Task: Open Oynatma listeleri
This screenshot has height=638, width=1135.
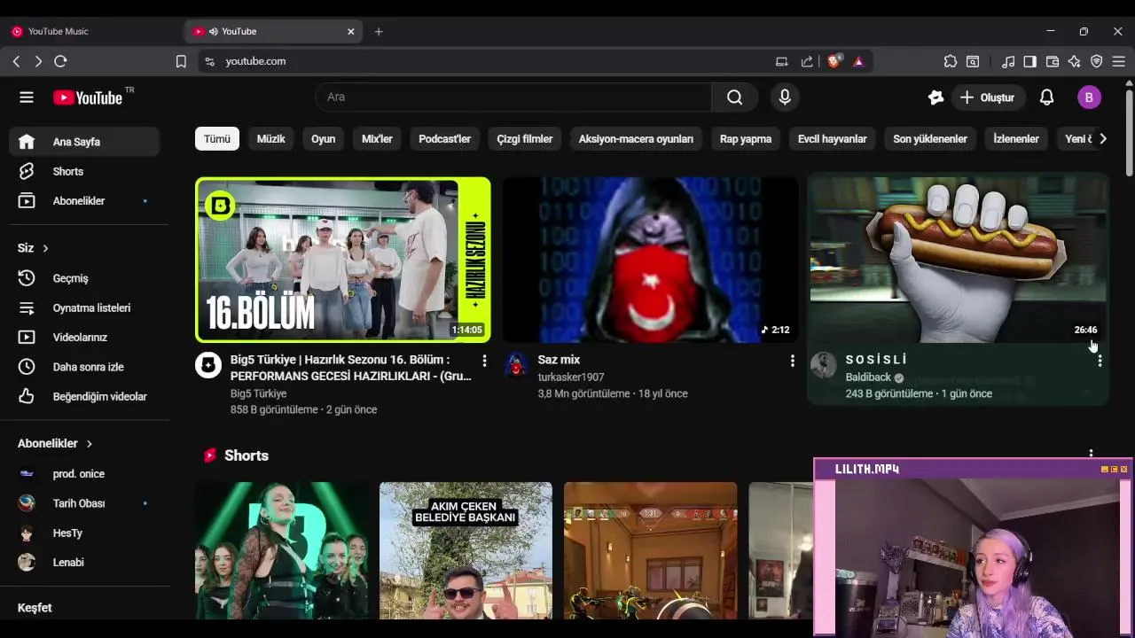Action: tap(84, 308)
